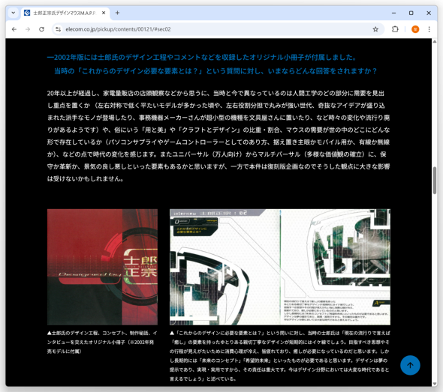Click the caption line ending と述べている。
The width and height of the screenshot is (443, 392).
coord(203,379)
